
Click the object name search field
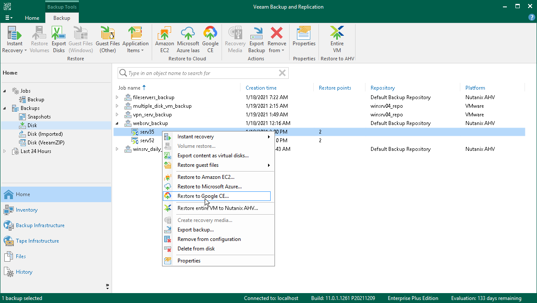tap(203, 73)
